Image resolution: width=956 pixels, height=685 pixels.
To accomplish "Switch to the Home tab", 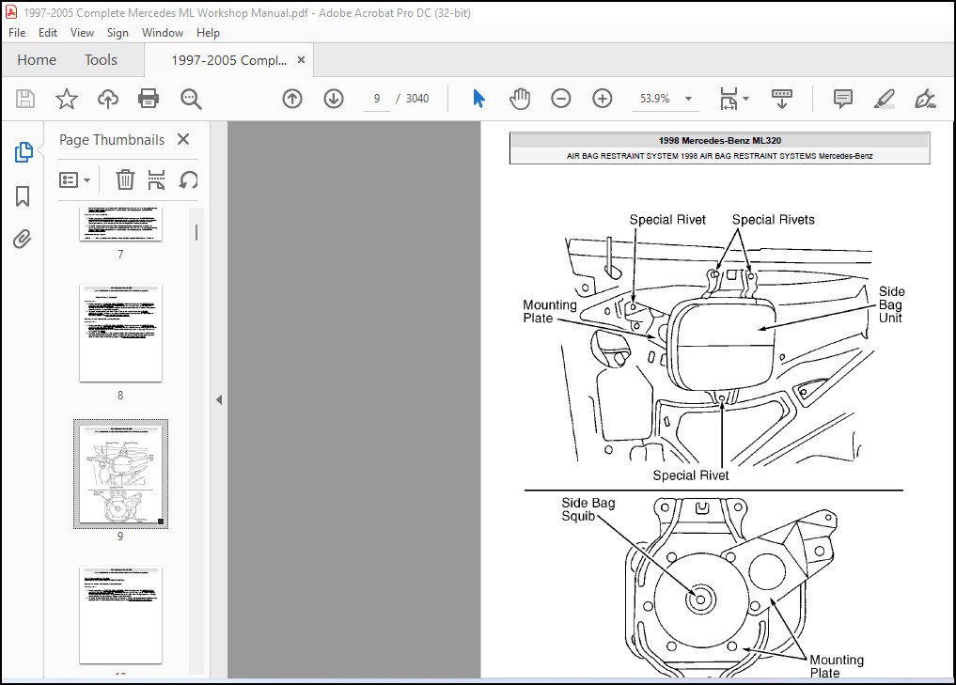I will (37, 60).
